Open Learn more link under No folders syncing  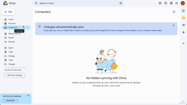click(x=115, y=86)
